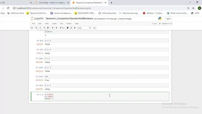Paste cells below using the clipboard icon

tap(48, 28)
